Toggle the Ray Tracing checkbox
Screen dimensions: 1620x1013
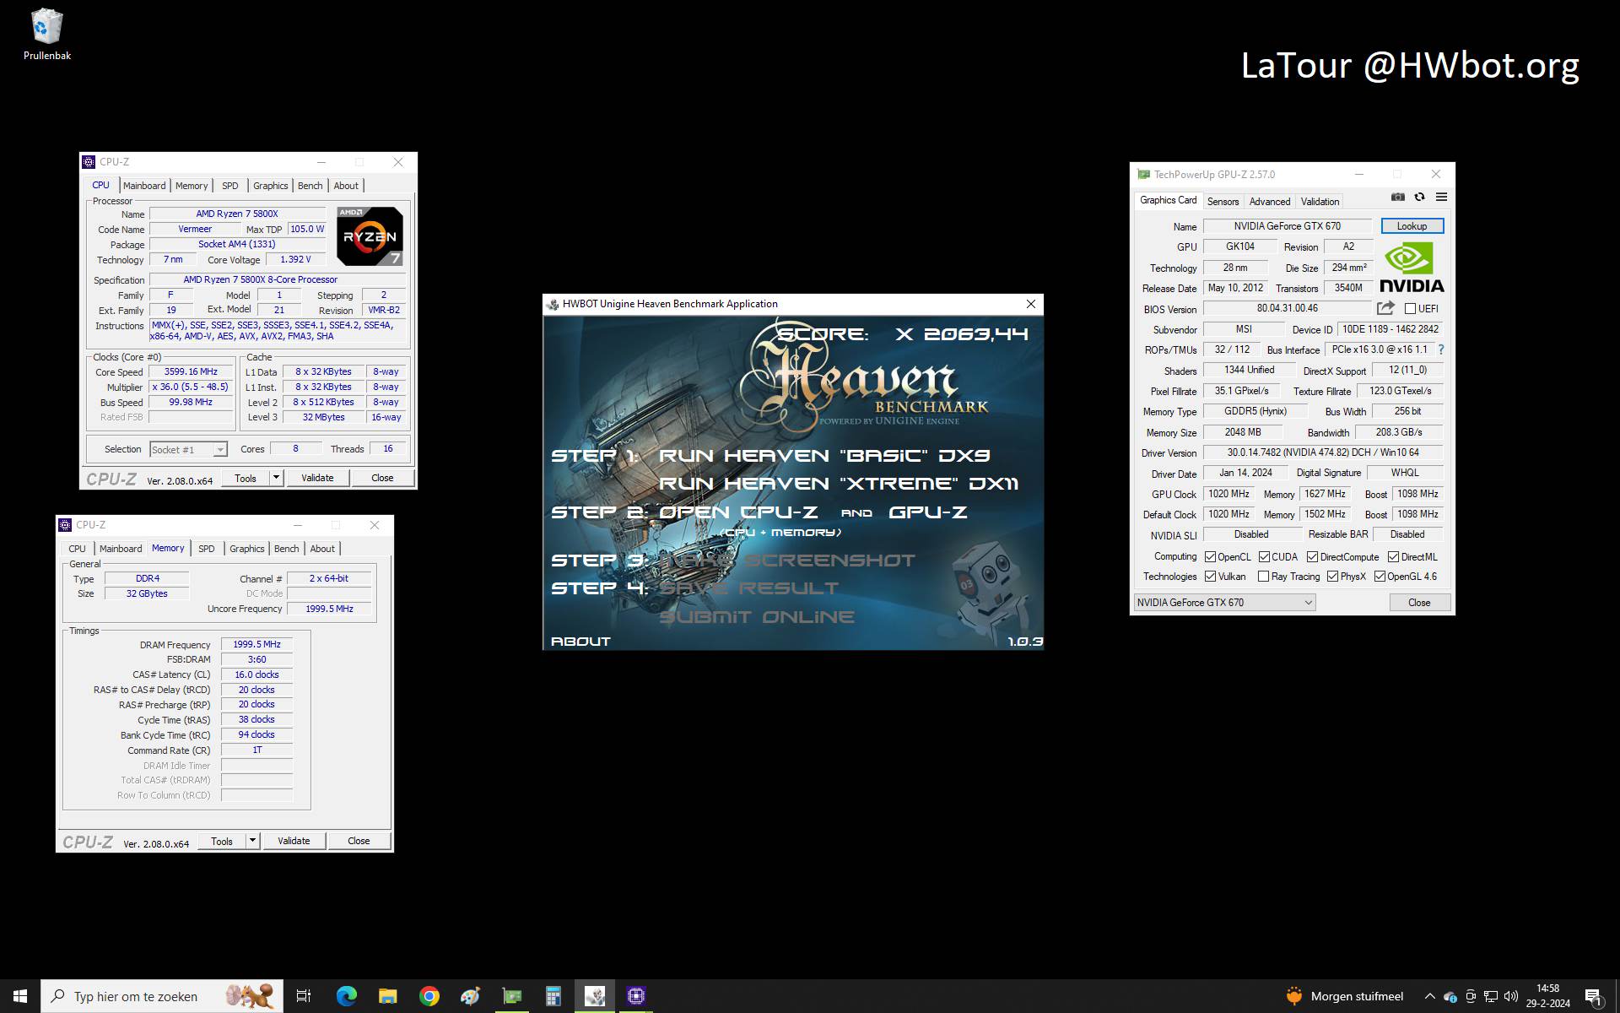[1263, 577]
